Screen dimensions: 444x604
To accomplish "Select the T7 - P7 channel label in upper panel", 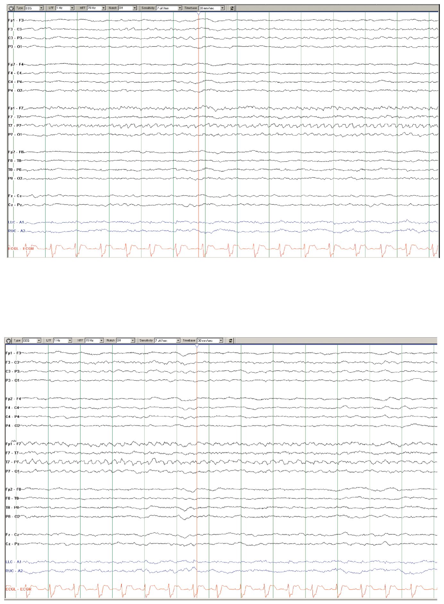I will coord(15,125).
